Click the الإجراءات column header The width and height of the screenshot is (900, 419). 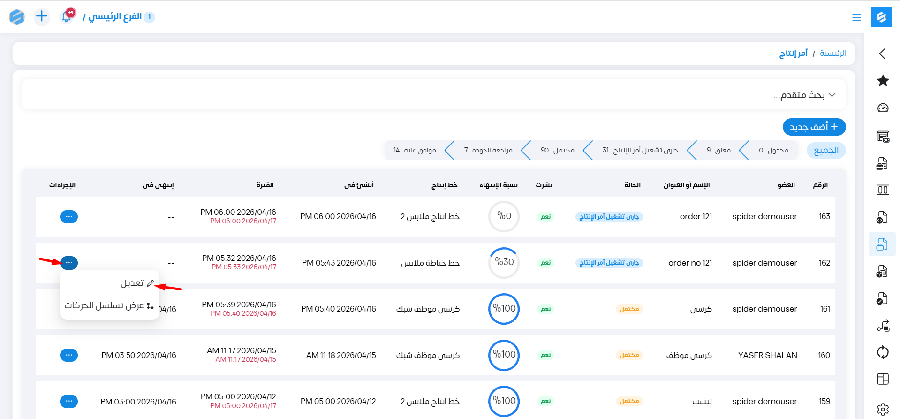[x=62, y=185]
